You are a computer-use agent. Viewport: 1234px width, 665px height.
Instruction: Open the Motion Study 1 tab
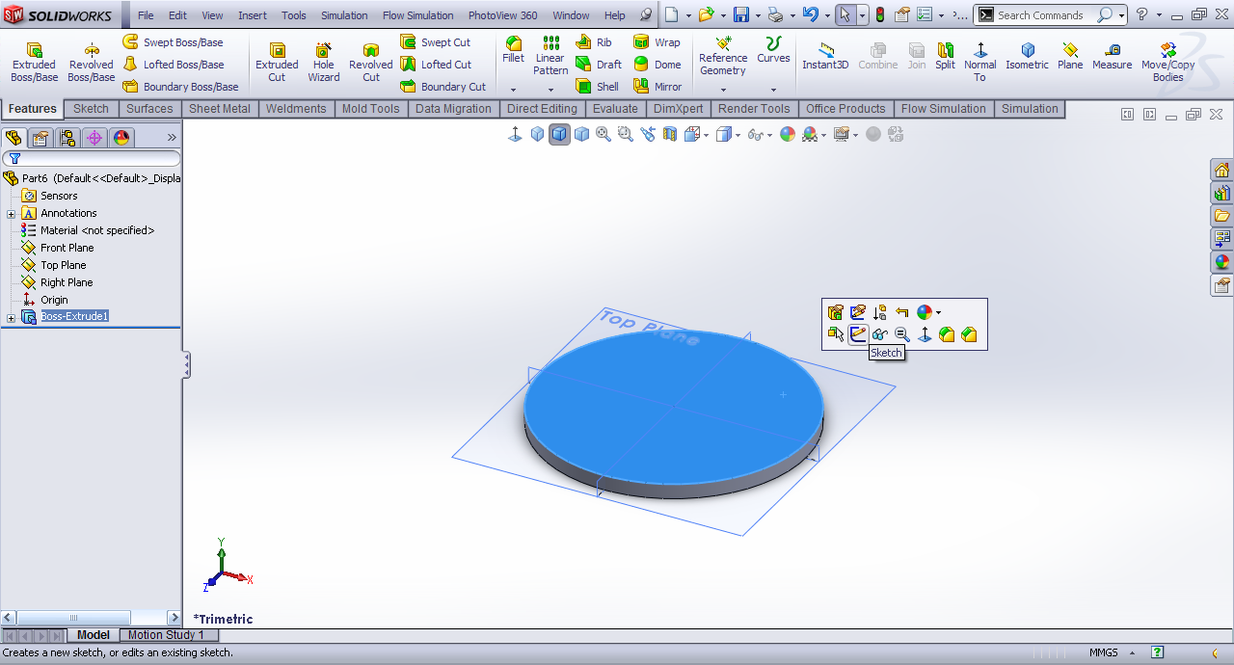(x=166, y=635)
